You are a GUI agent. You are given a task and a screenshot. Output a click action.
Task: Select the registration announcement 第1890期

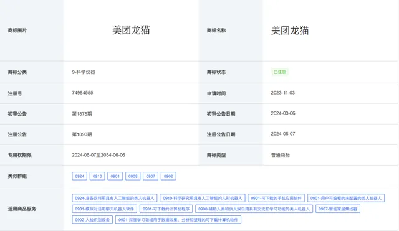point(82,134)
